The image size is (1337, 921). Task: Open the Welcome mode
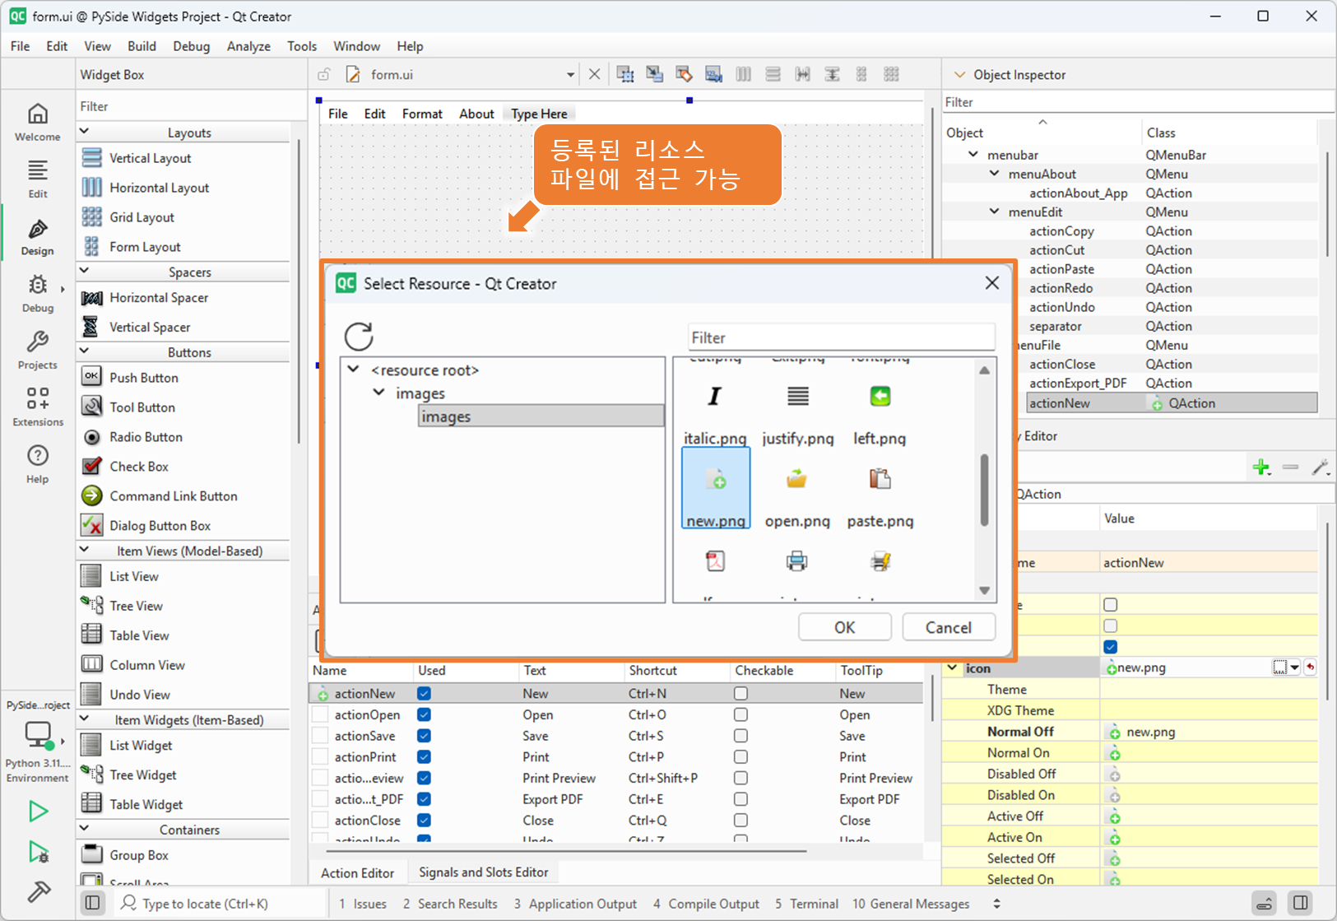pyautogui.click(x=38, y=122)
